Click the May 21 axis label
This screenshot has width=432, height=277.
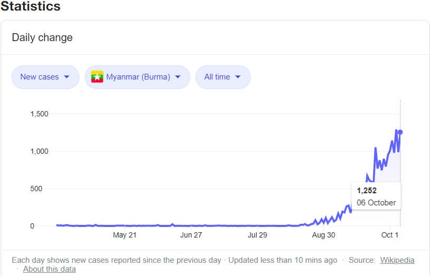[x=124, y=235]
